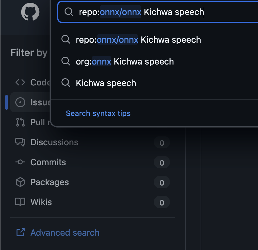Click the Discussions speech bubble icon

pos(20,142)
